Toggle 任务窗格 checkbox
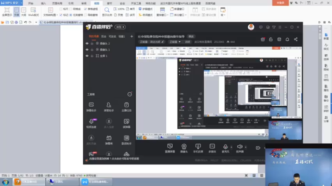The height and width of the screenshot is (186, 332). 71,15
